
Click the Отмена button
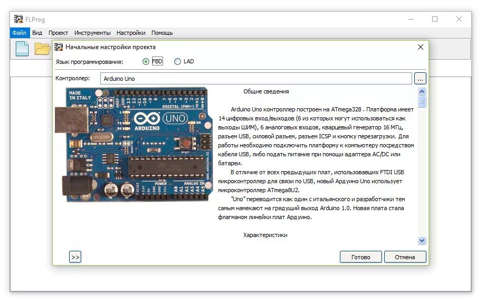coord(405,257)
